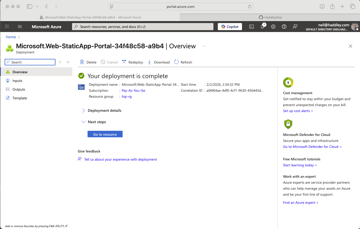The width and height of the screenshot is (360, 229).
Task: Click the help question mark icon
Action: pos(284,27)
